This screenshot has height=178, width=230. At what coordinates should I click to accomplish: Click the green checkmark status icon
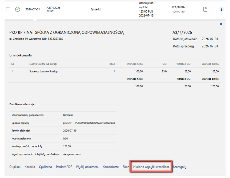coord(18,9)
